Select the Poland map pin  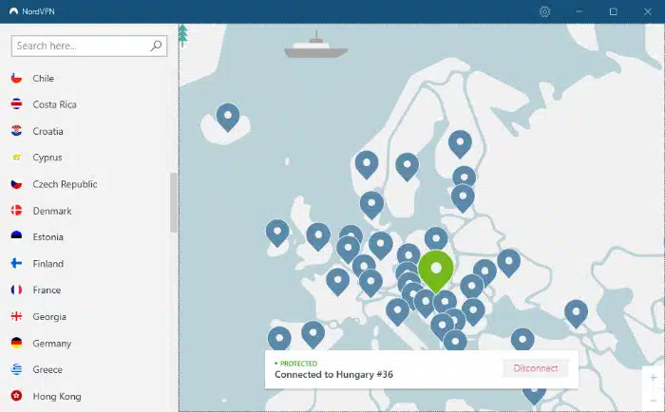point(436,237)
